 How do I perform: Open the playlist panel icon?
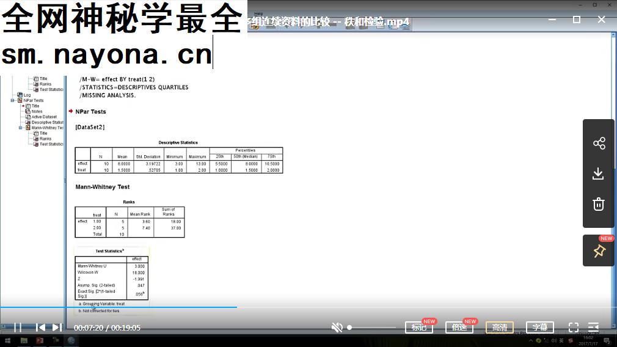[x=593, y=327]
